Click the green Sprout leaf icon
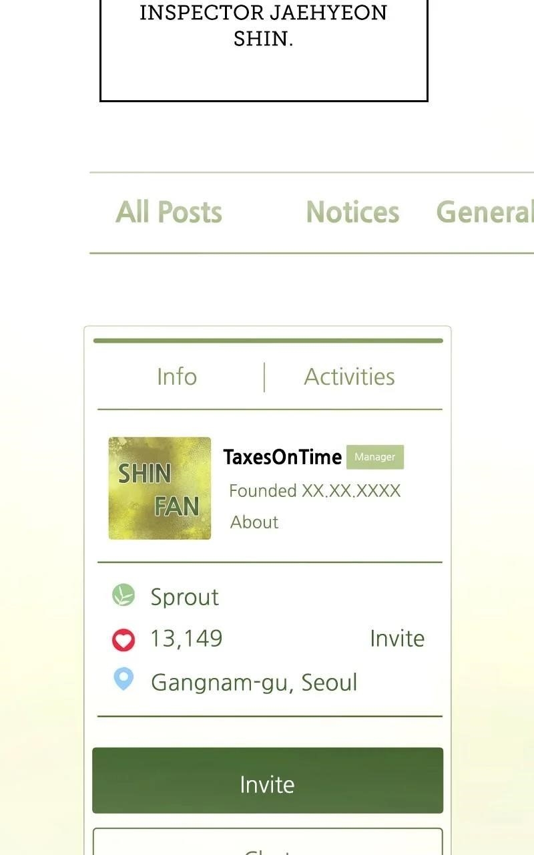The height and width of the screenshot is (855, 534). click(x=123, y=594)
